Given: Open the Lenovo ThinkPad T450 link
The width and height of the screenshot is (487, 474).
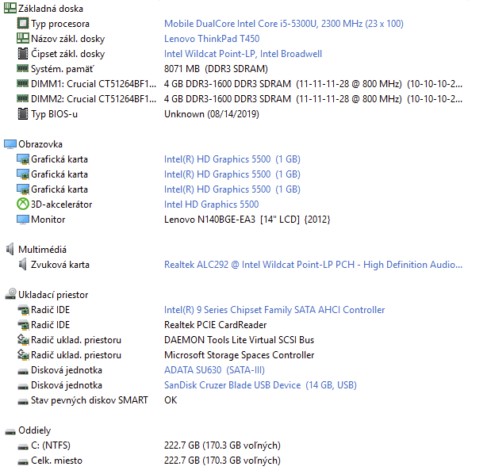Looking at the screenshot, I should pyautogui.click(x=212, y=39).
